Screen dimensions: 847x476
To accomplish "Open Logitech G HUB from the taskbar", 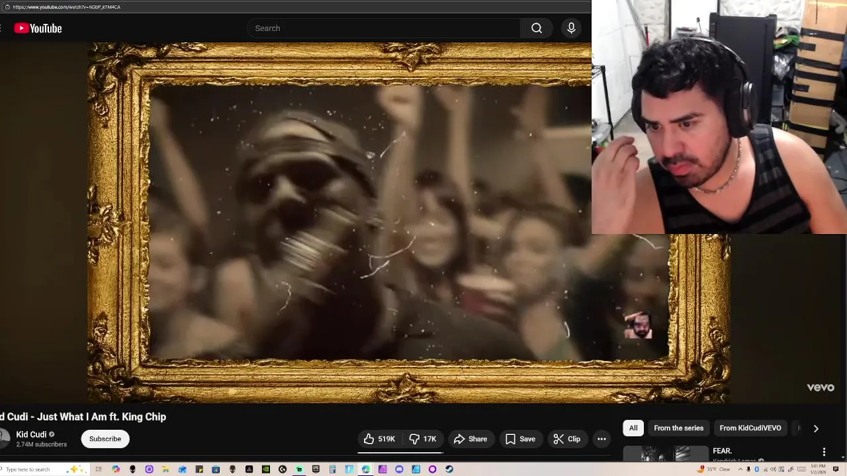I will (x=283, y=469).
